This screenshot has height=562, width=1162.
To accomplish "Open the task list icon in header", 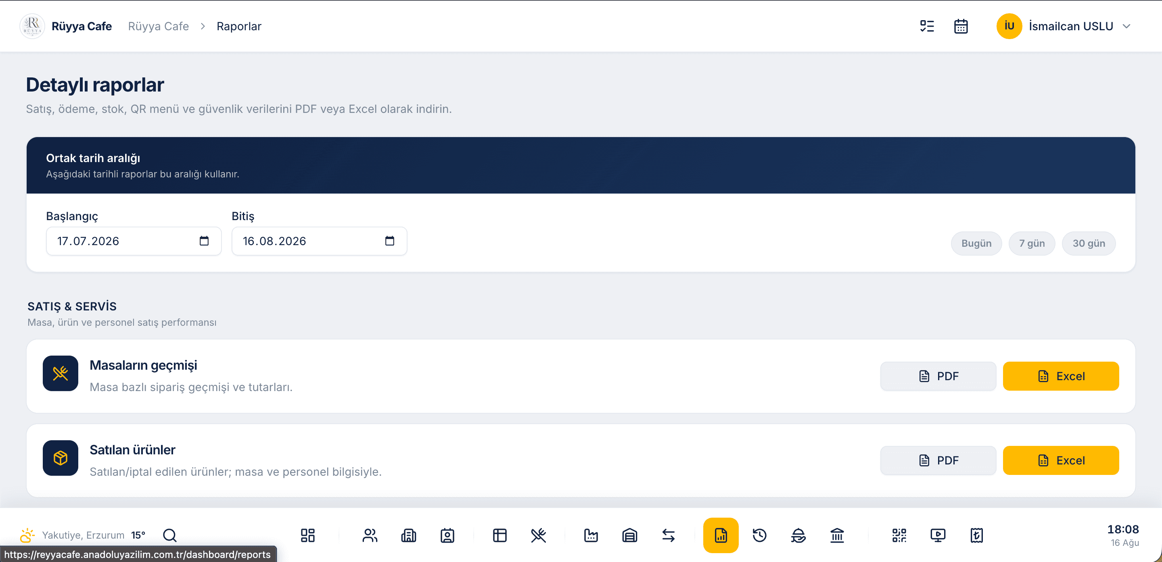I will coord(927,26).
